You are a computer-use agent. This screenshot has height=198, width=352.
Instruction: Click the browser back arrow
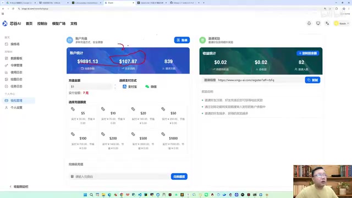[3, 9]
